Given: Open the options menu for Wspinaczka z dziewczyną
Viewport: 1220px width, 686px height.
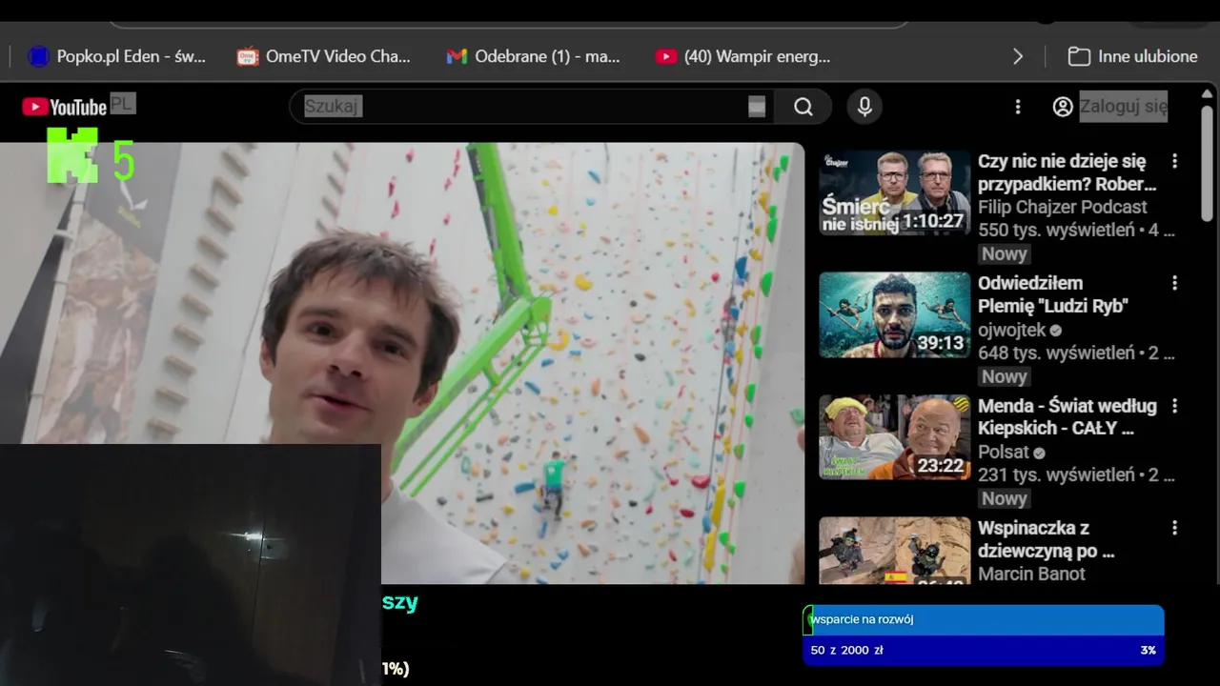Looking at the screenshot, I should 1174,528.
